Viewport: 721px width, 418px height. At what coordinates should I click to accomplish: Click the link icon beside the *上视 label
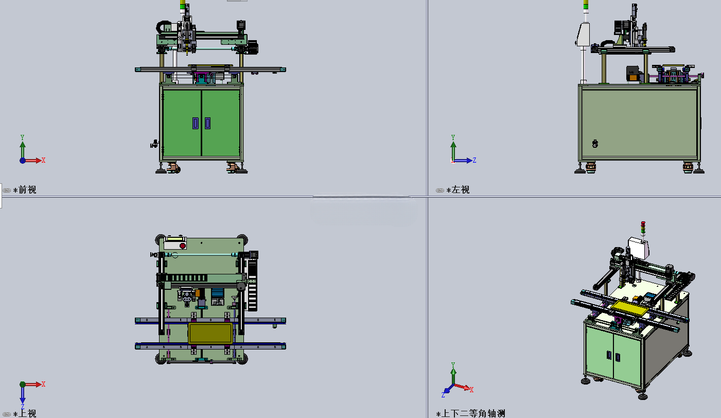pyautogui.click(x=7, y=414)
